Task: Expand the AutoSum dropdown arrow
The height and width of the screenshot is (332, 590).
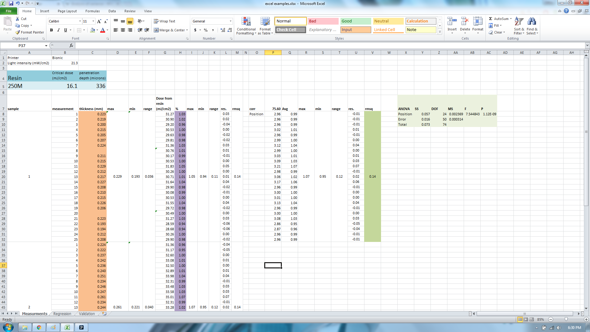Action: pos(511,19)
